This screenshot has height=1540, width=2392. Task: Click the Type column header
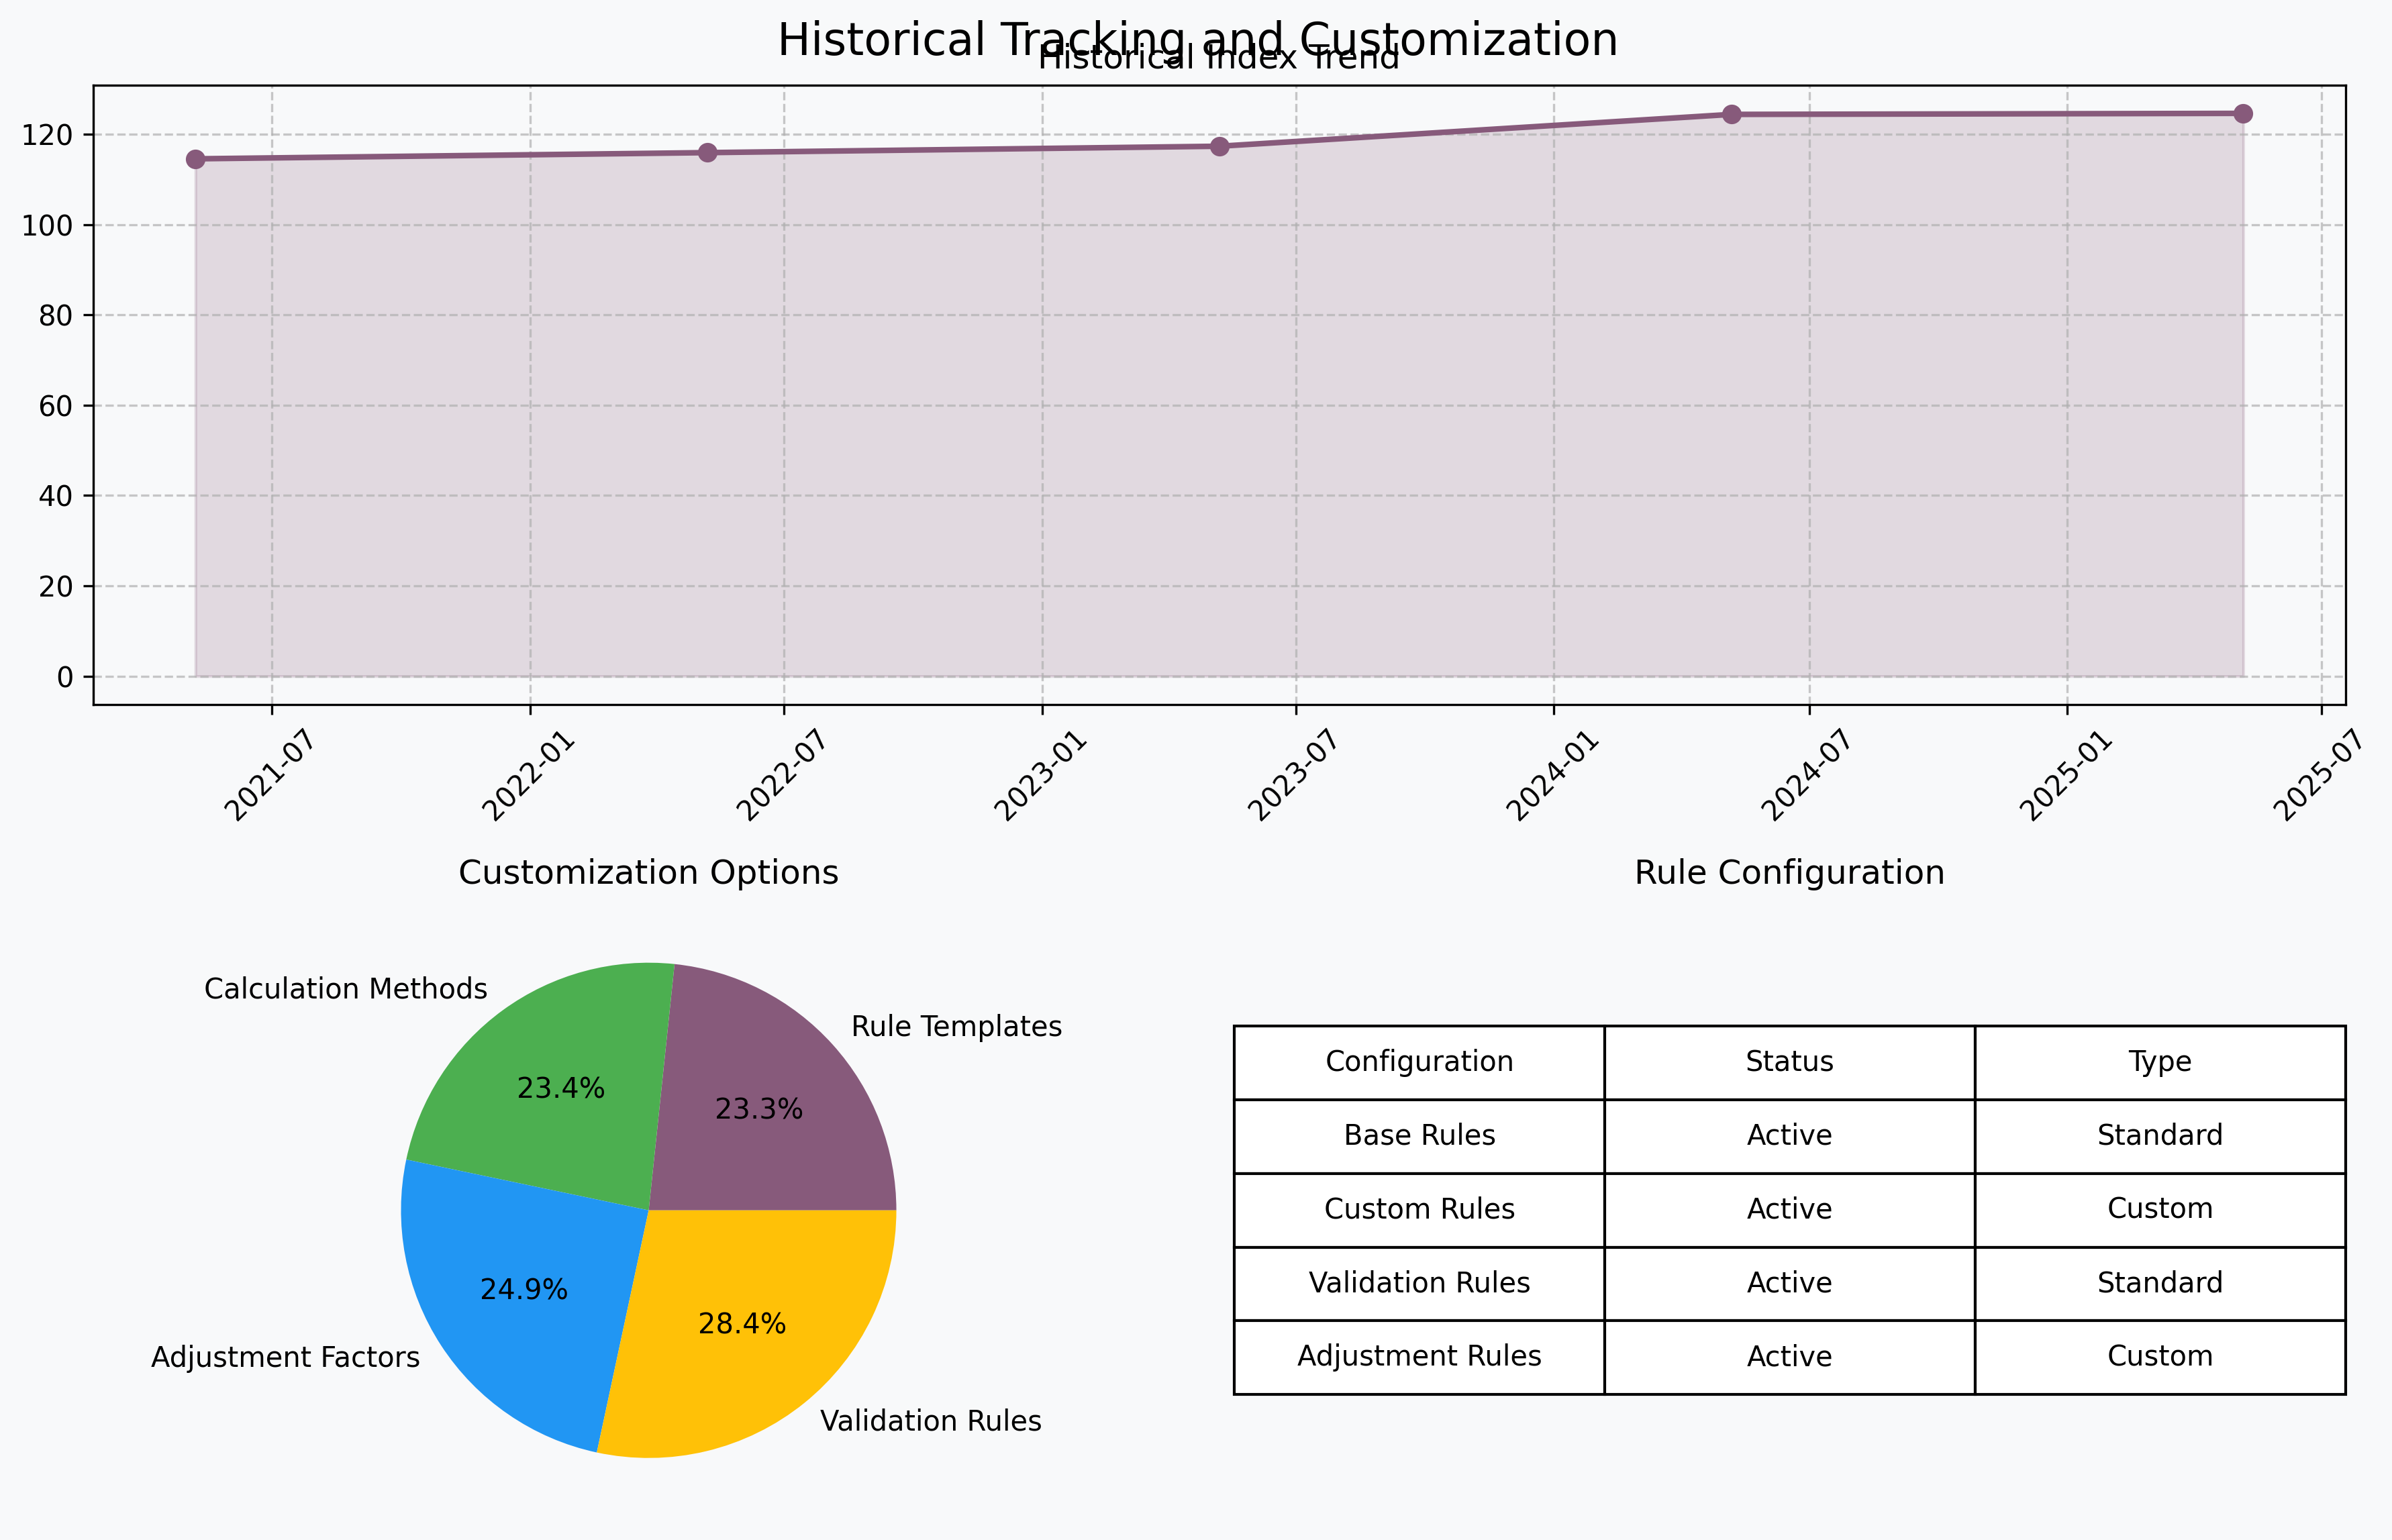2159,1062
